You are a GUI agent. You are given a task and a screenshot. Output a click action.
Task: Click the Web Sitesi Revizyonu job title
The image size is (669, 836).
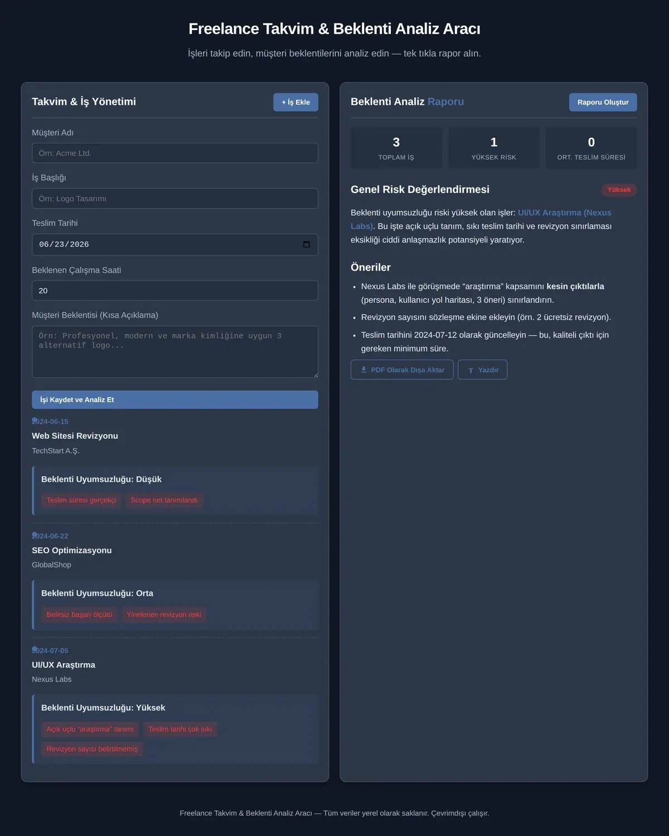[75, 436]
